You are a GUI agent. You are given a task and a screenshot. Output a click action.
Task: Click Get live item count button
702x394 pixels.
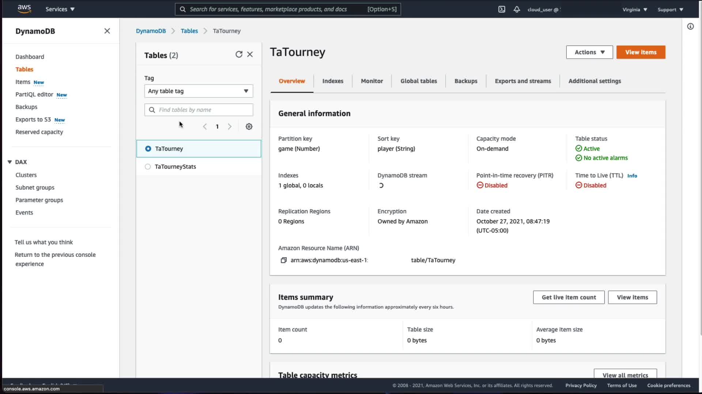[569, 297]
